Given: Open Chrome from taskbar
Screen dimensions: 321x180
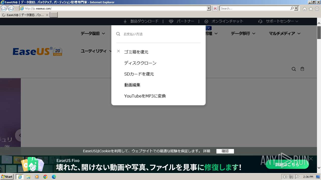Looking at the screenshot, I should [x=45, y=177].
